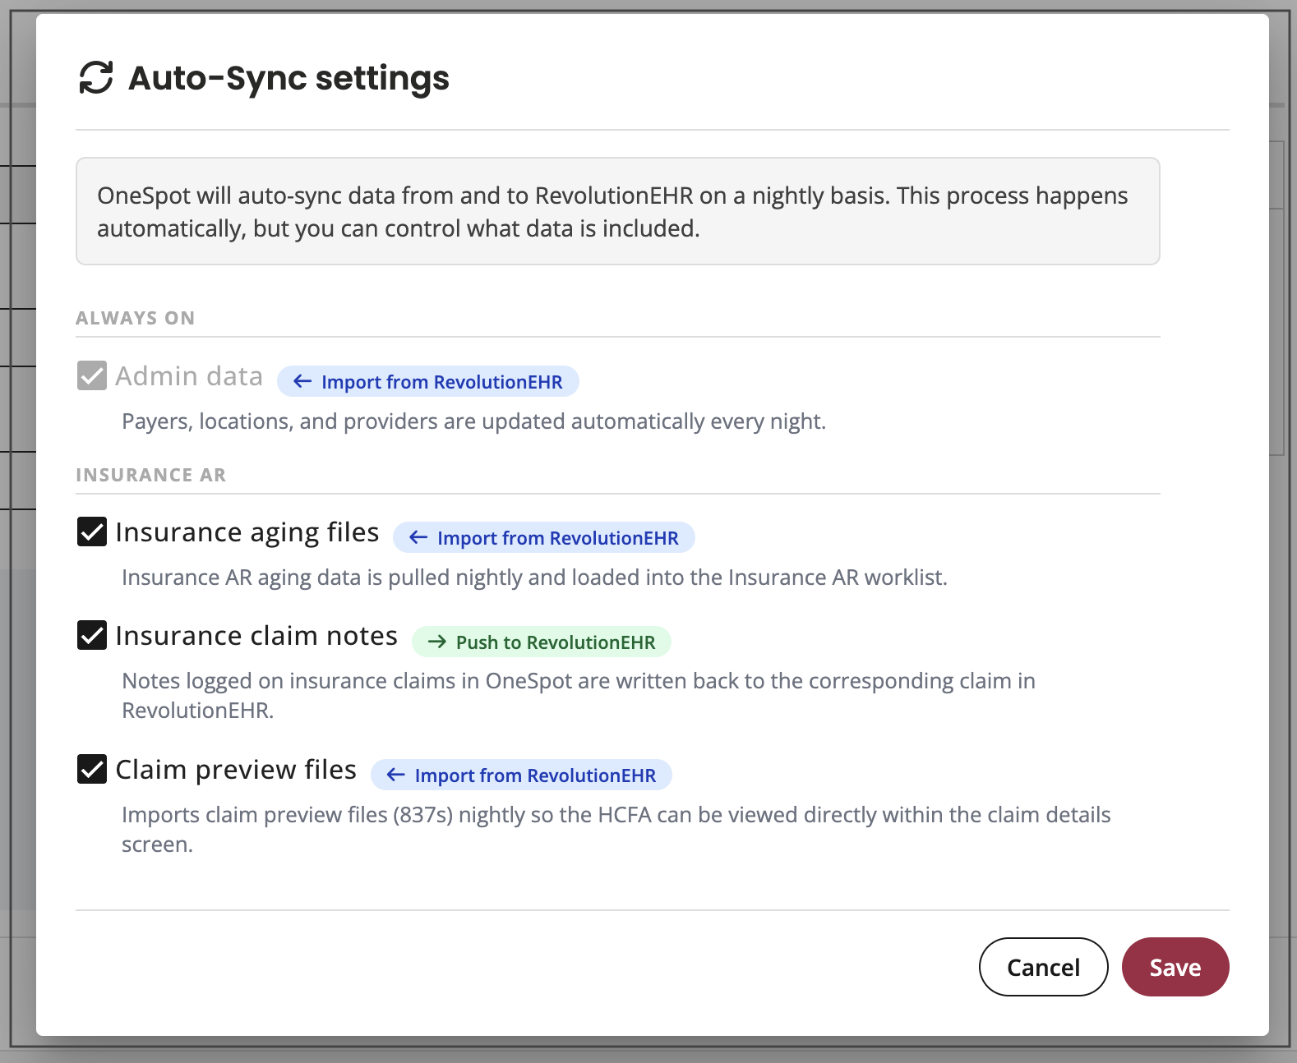Click left arrow icon in Admin data badge
1297x1063 pixels.
(302, 381)
